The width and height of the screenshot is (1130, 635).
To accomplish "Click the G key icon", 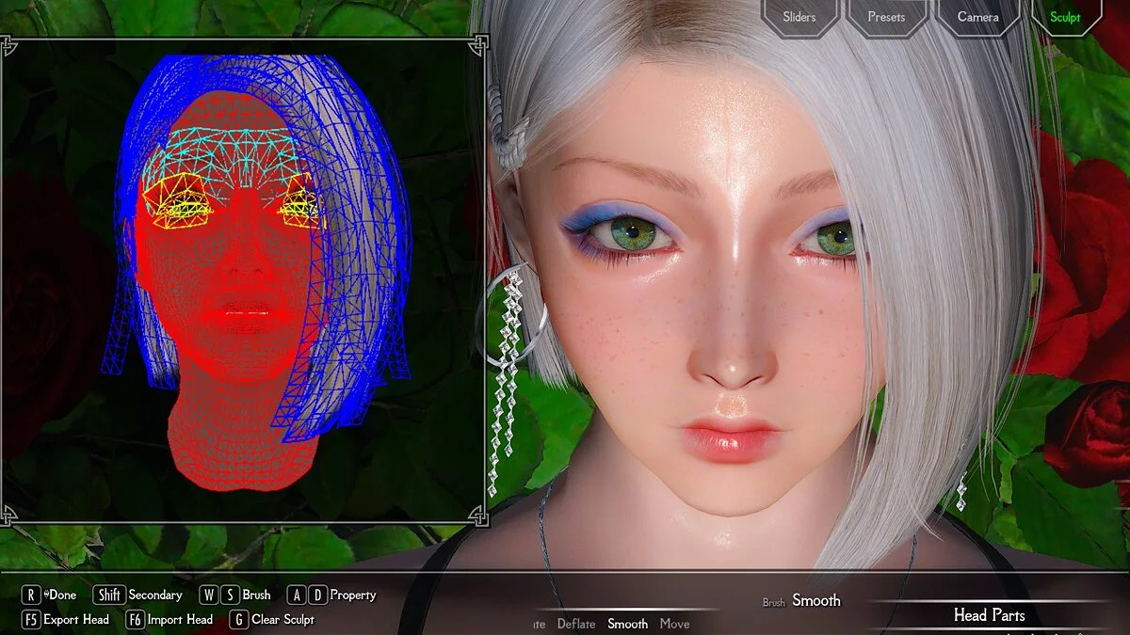I will (238, 620).
